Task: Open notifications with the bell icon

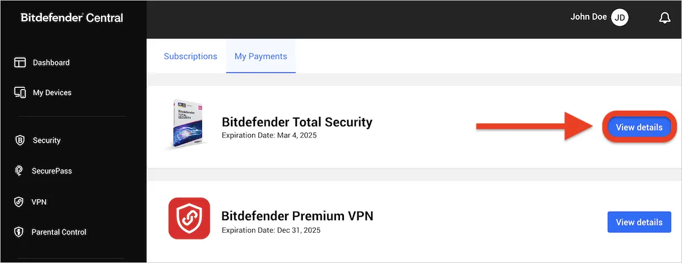Action: click(x=664, y=18)
